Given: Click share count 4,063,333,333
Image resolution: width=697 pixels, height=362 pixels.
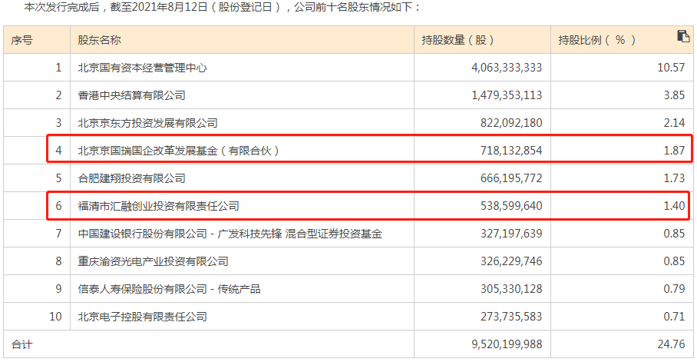Looking at the screenshot, I should [507, 68].
